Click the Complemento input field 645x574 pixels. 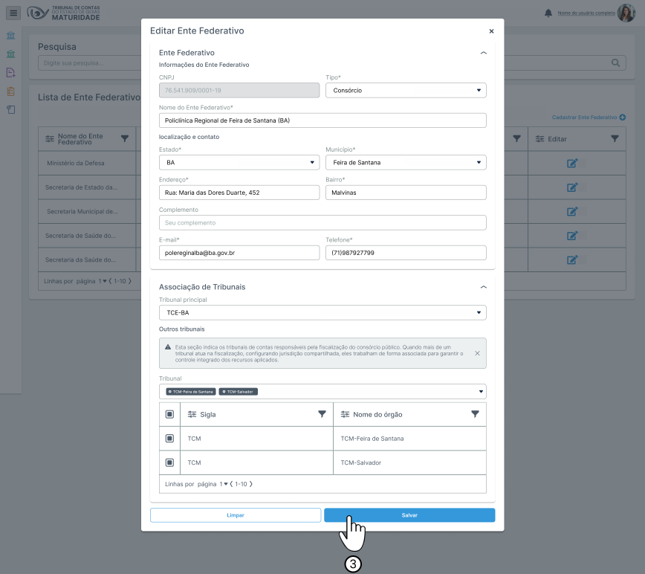(322, 222)
